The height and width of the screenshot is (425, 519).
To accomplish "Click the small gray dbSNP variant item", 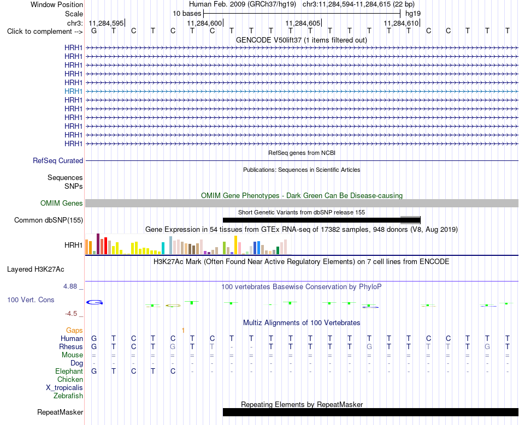I will (410, 220).
